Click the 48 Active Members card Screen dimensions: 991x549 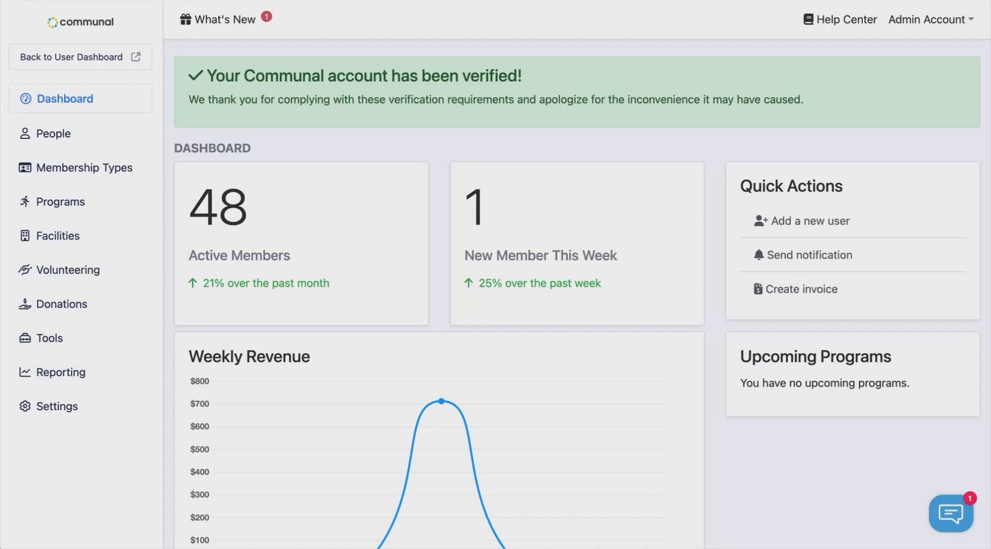(301, 243)
